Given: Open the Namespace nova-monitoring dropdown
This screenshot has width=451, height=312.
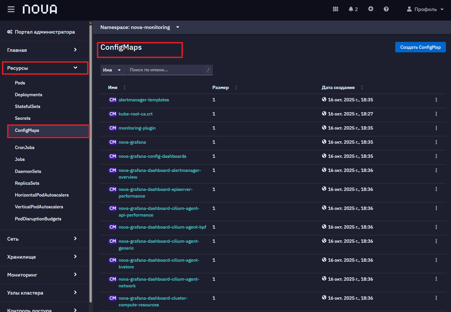Looking at the screenshot, I should click(140, 27).
